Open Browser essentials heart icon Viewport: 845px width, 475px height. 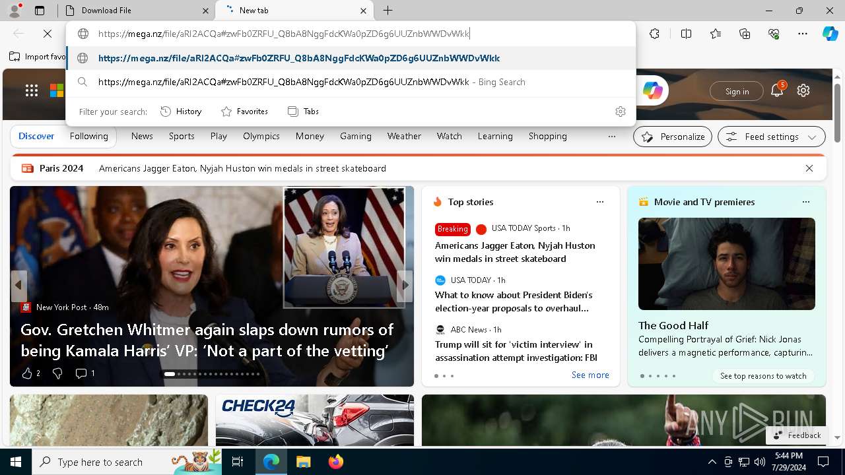(774, 34)
